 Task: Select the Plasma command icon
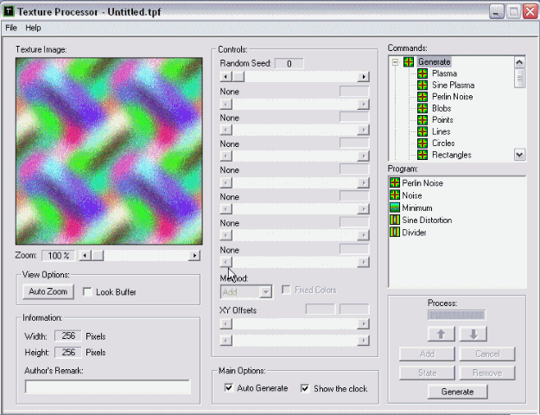[422, 73]
